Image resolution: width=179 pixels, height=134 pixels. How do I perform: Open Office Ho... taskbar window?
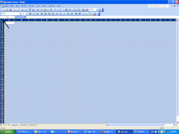(x=25, y=132)
